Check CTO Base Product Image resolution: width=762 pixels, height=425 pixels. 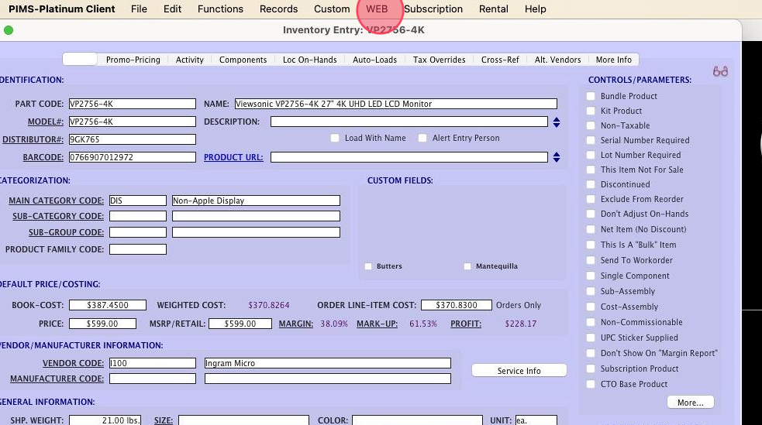tap(591, 384)
